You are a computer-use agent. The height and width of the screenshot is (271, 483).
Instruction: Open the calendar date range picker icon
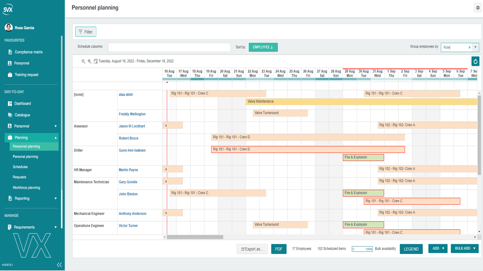click(95, 61)
